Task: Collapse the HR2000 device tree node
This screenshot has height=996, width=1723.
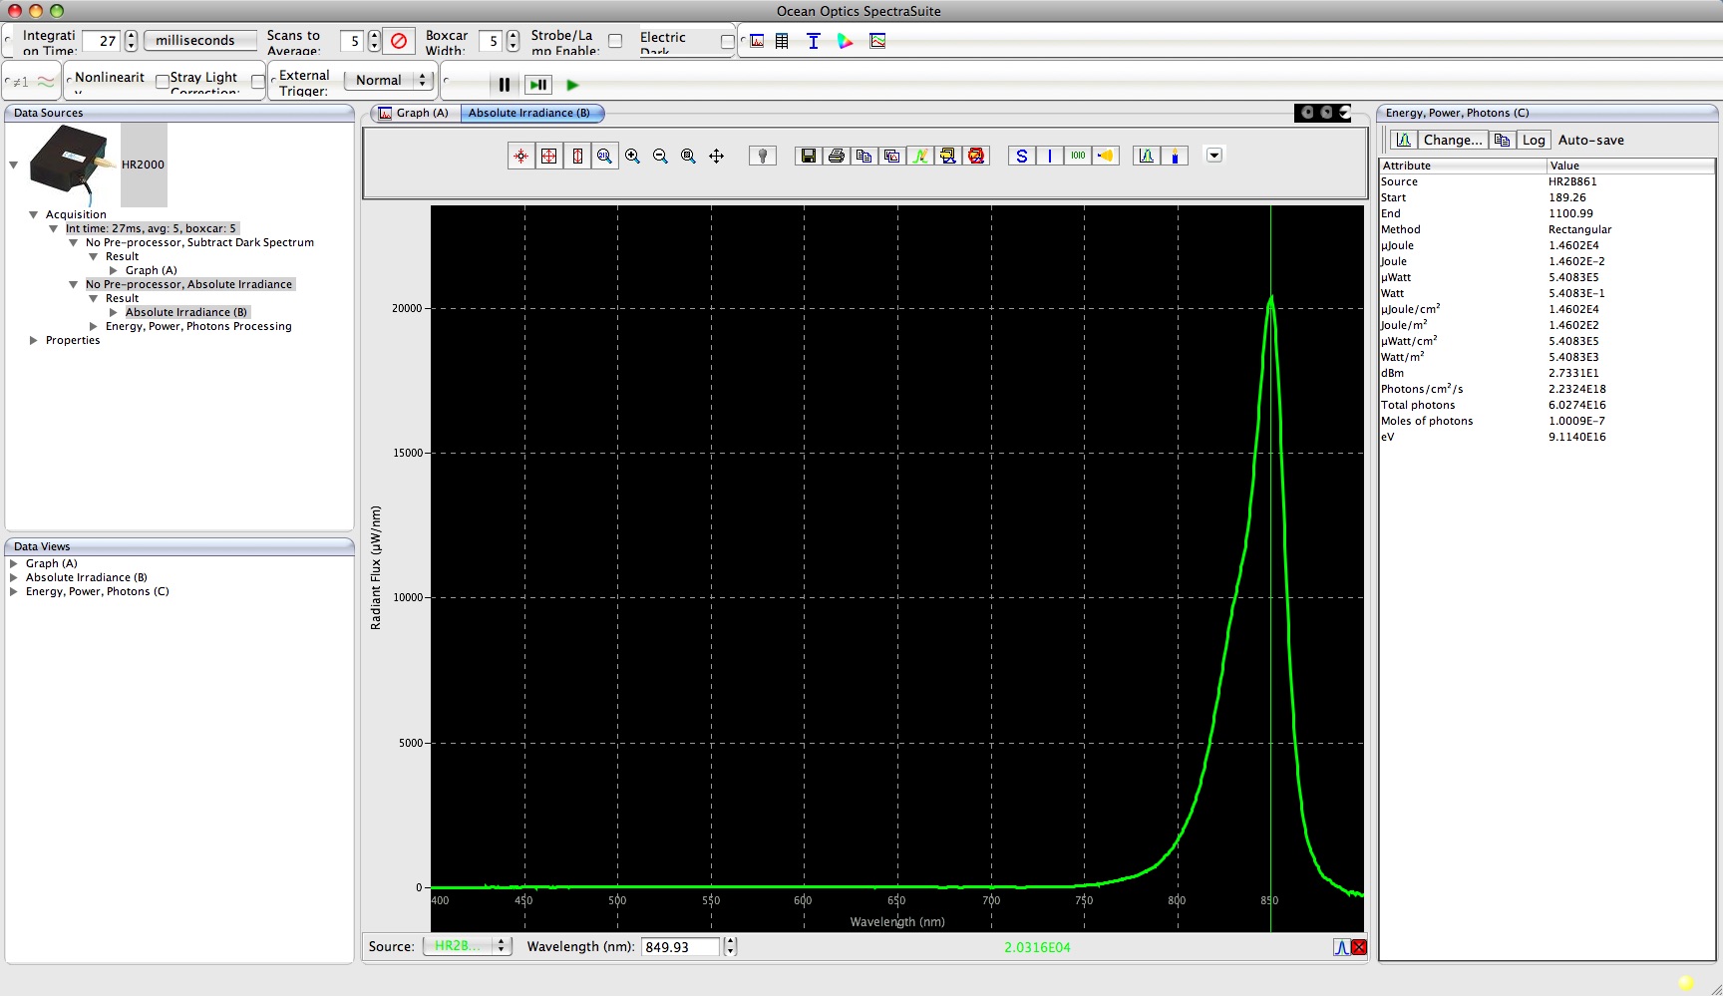Action: pyautogui.click(x=14, y=165)
